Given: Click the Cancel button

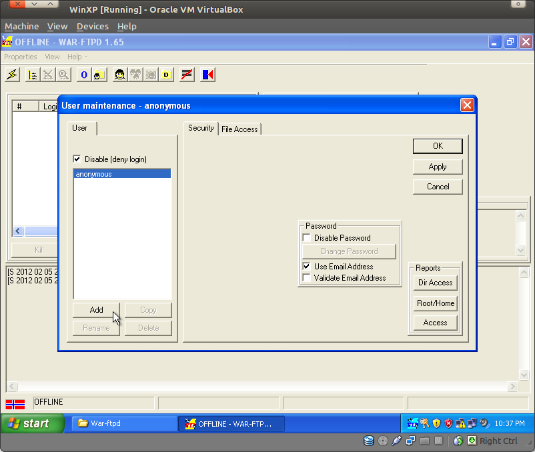Looking at the screenshot, I should click(438, 187).
